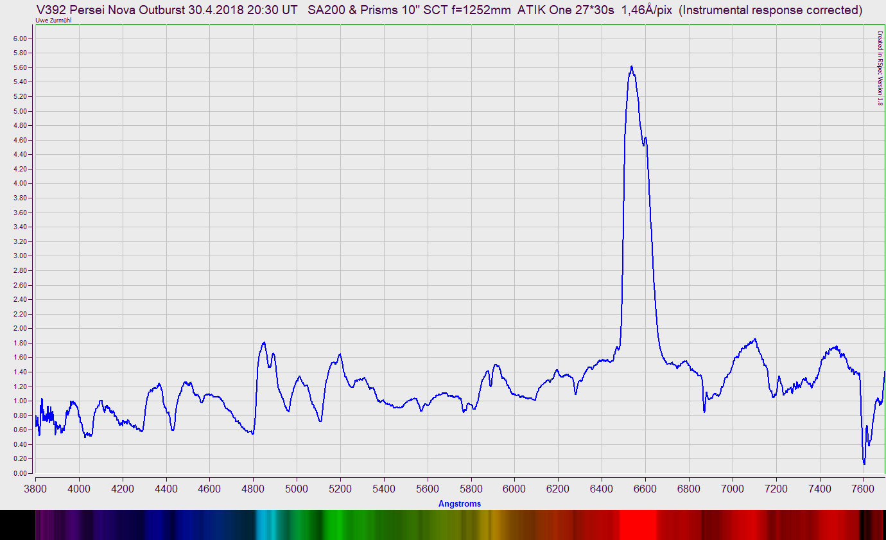Click the Hβ emission feature near 4860 Å
886x540 pixels.
(265, 343)
